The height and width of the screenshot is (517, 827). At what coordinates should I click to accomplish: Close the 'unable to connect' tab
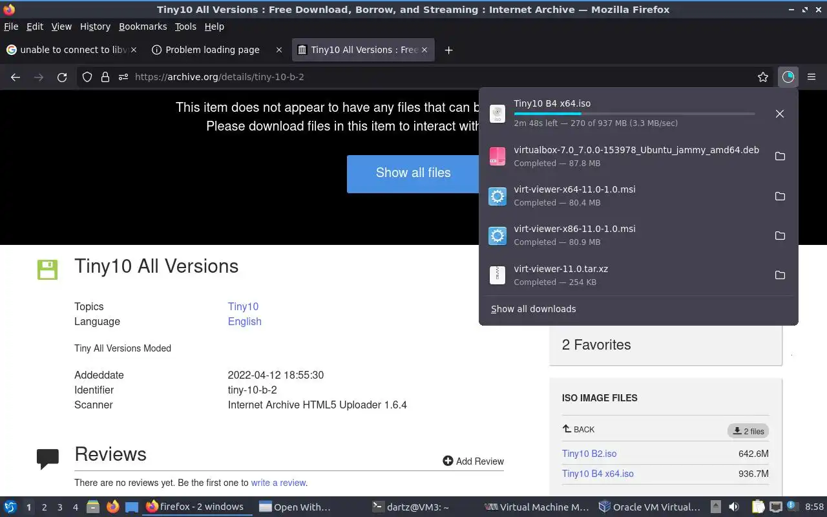pos(134,50)
